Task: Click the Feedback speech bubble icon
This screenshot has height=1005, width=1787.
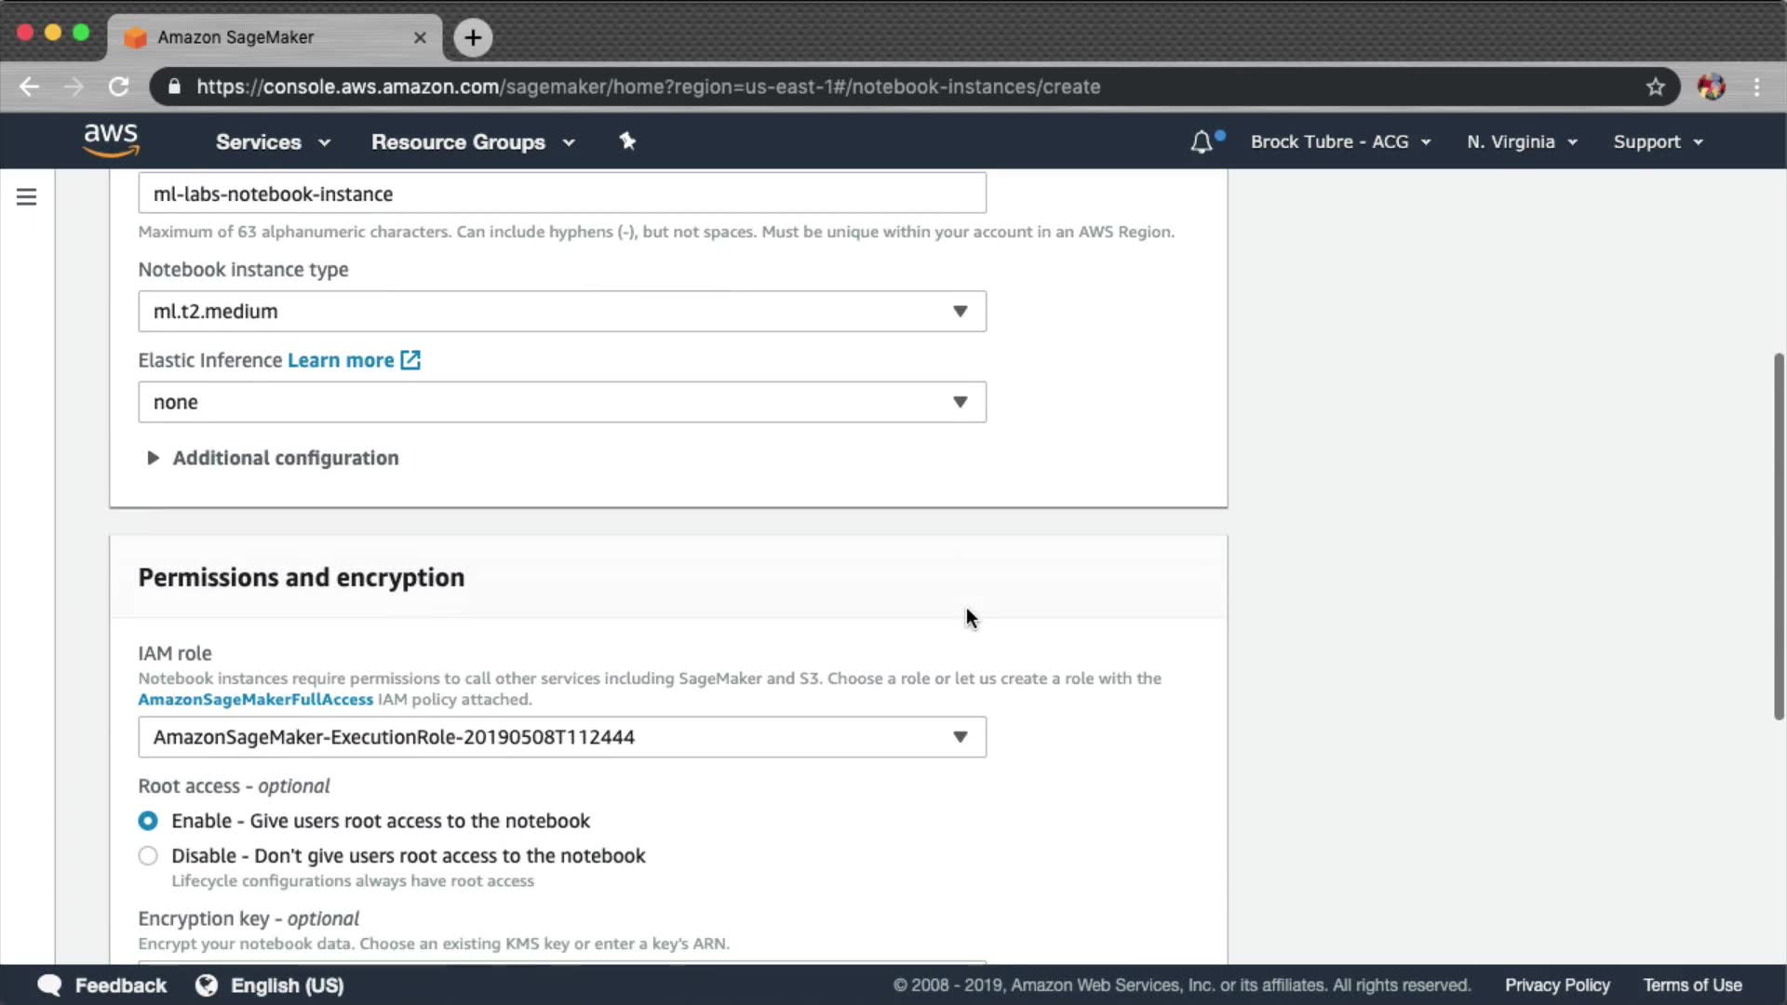Action: coord(49,985)
